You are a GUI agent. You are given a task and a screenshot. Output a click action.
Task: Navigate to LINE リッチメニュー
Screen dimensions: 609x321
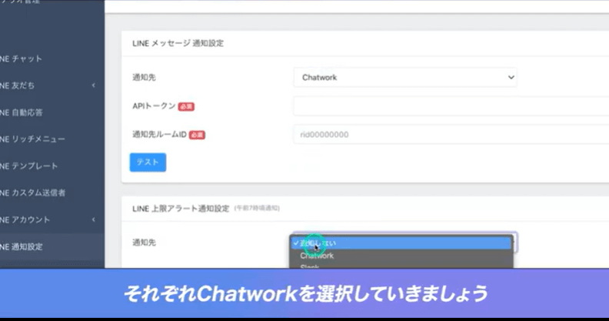click(32, 139)
